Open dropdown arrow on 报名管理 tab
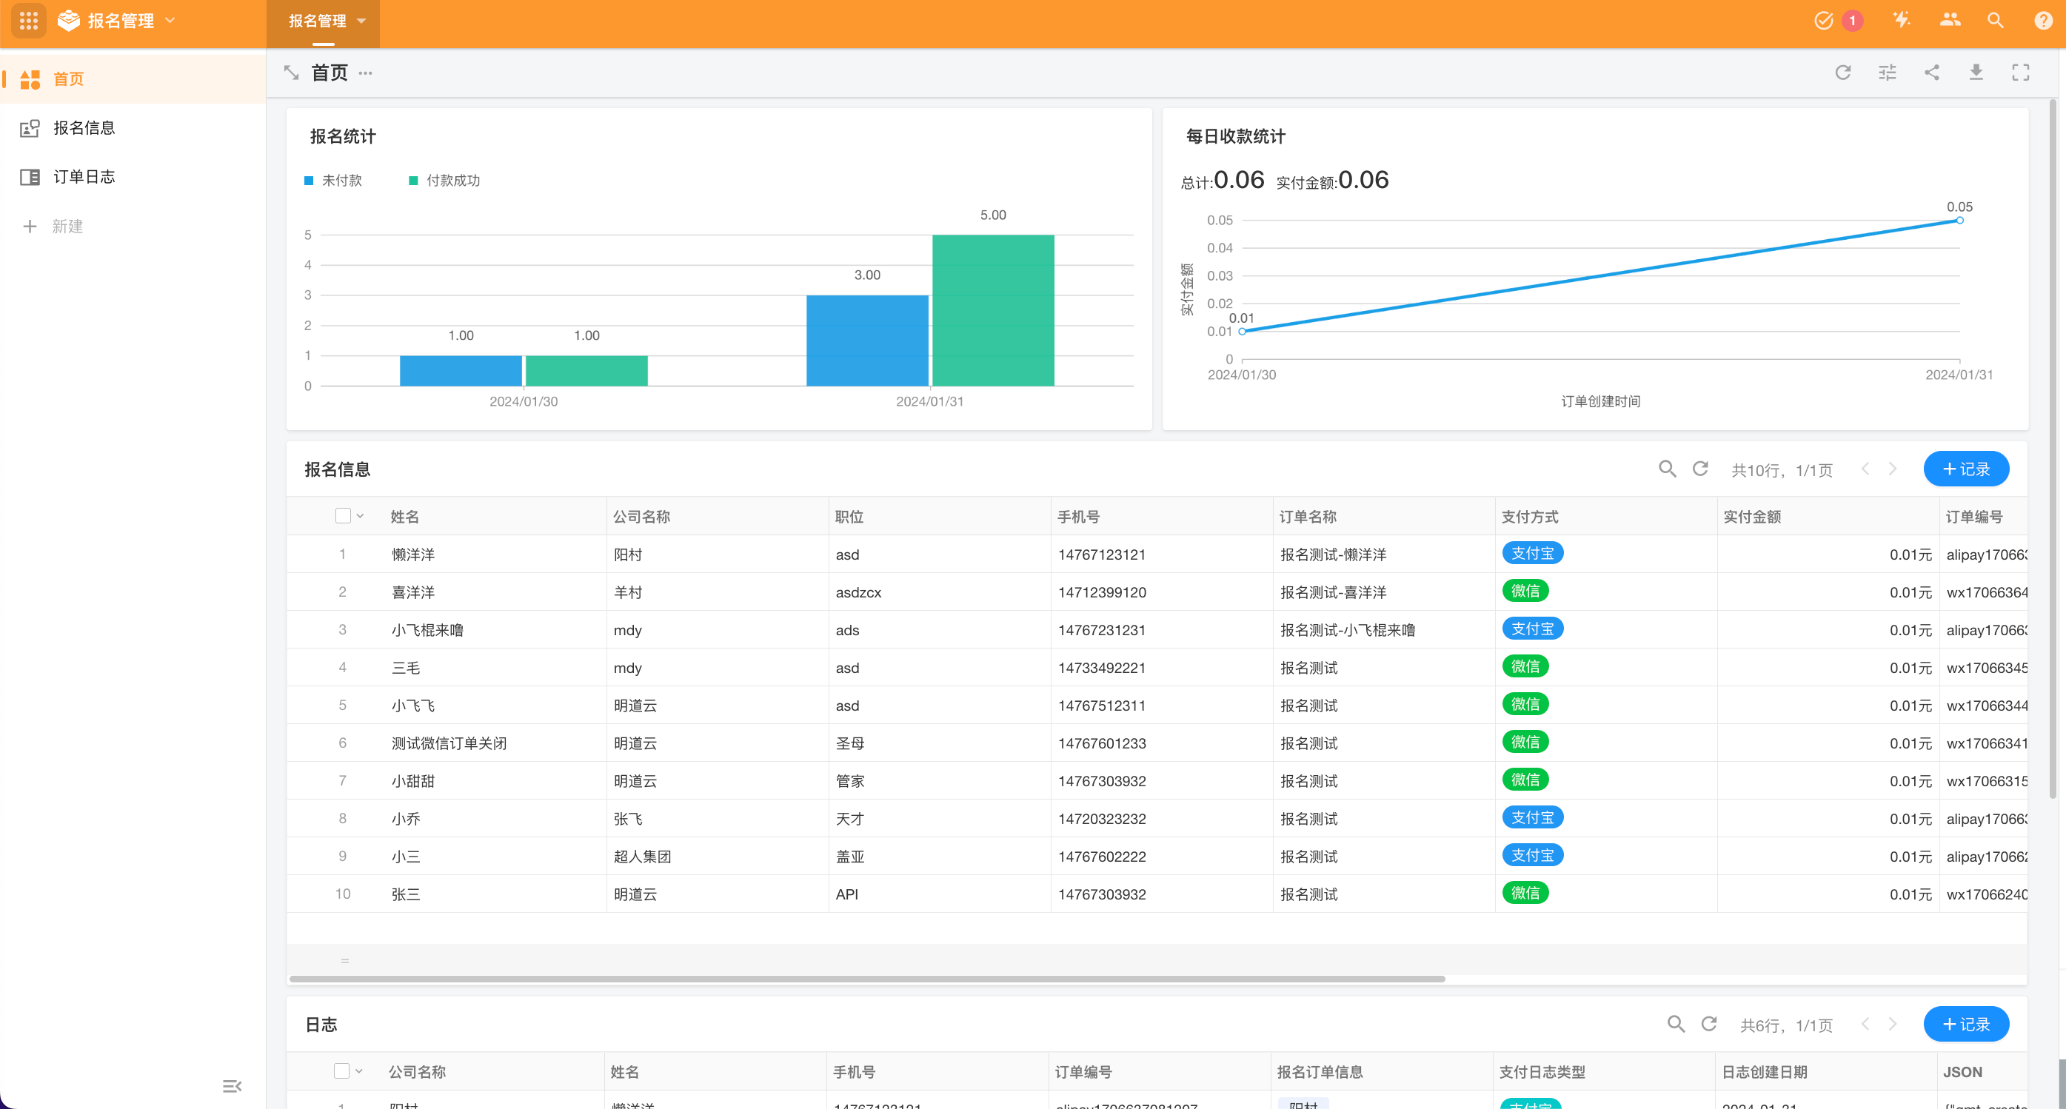The image size is (2066, 1109). point(361,21)
